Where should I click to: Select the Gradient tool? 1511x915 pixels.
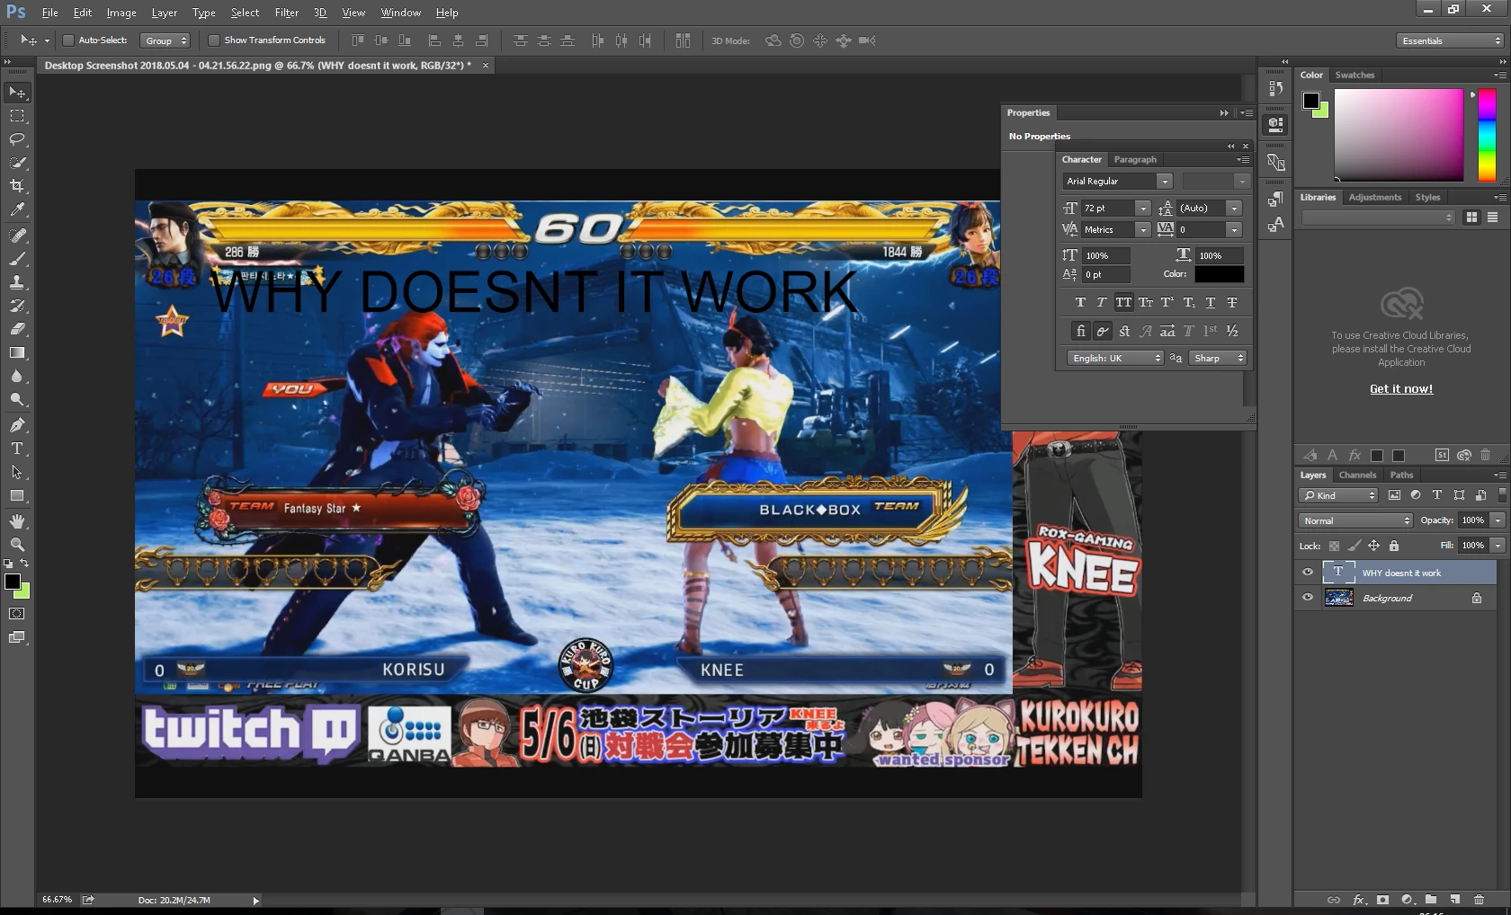[x=17, y=352]
